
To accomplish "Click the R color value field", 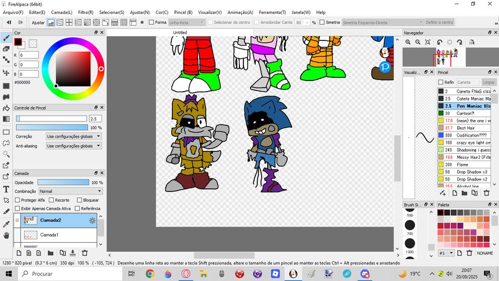I will [29, 55].
